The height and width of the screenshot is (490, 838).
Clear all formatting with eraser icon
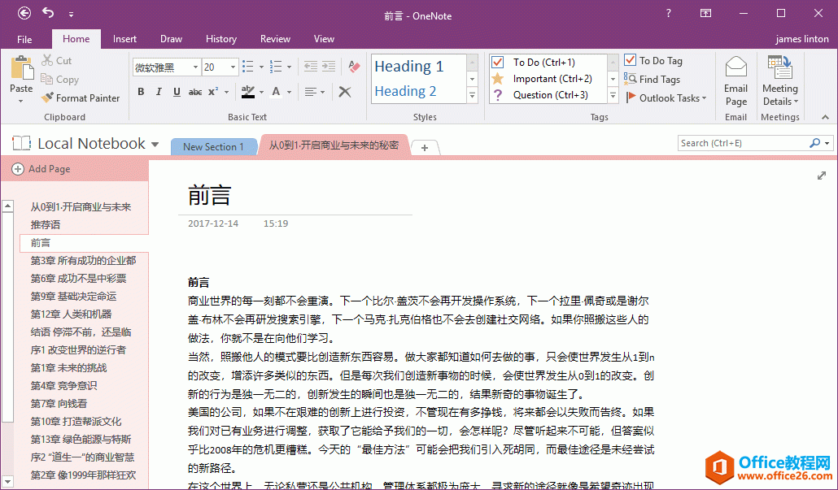354,67
